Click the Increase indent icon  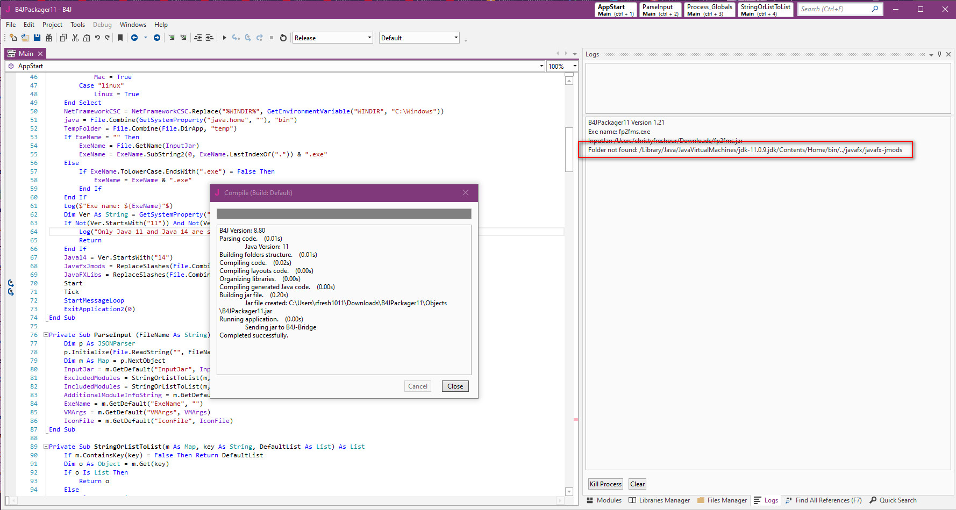[210, 38]
